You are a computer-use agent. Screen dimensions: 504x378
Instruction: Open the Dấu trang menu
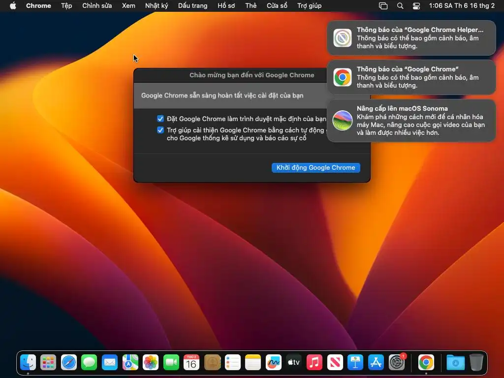pyautogui.click(x=193, y=6)
